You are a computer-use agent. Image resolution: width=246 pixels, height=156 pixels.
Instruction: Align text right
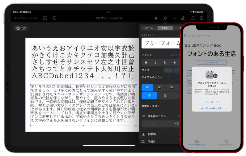(x=171, y=88)
